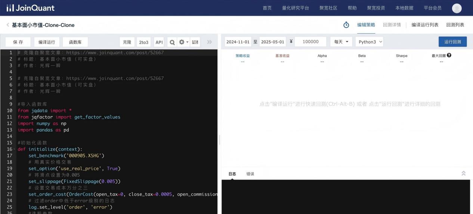Click the start date field 2024-11-01

[238, 42]
